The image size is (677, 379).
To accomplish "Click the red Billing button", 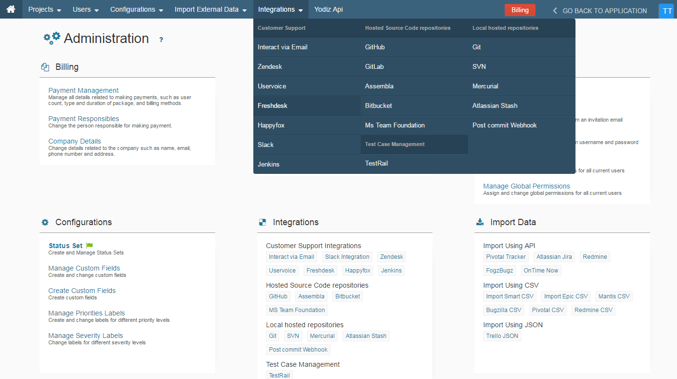I will pyautogui.click(x=520, y=9).
